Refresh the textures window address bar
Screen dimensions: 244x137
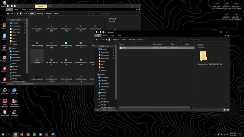click(181, 40)
